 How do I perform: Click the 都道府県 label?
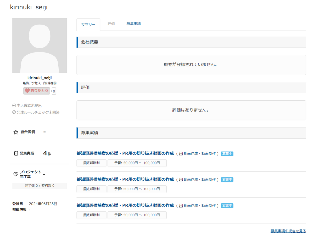pos(19,210)
